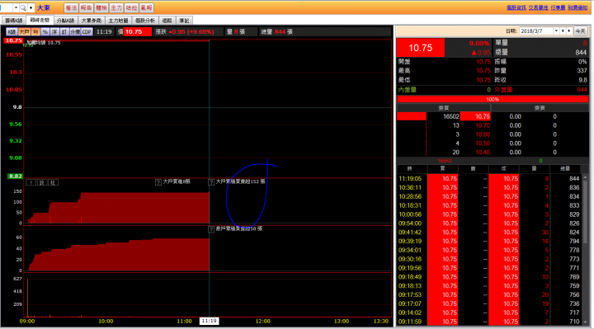Switch to the 即時走勢 tab
The height and width of the screenshot is (329, 594).
pos(40,20)
